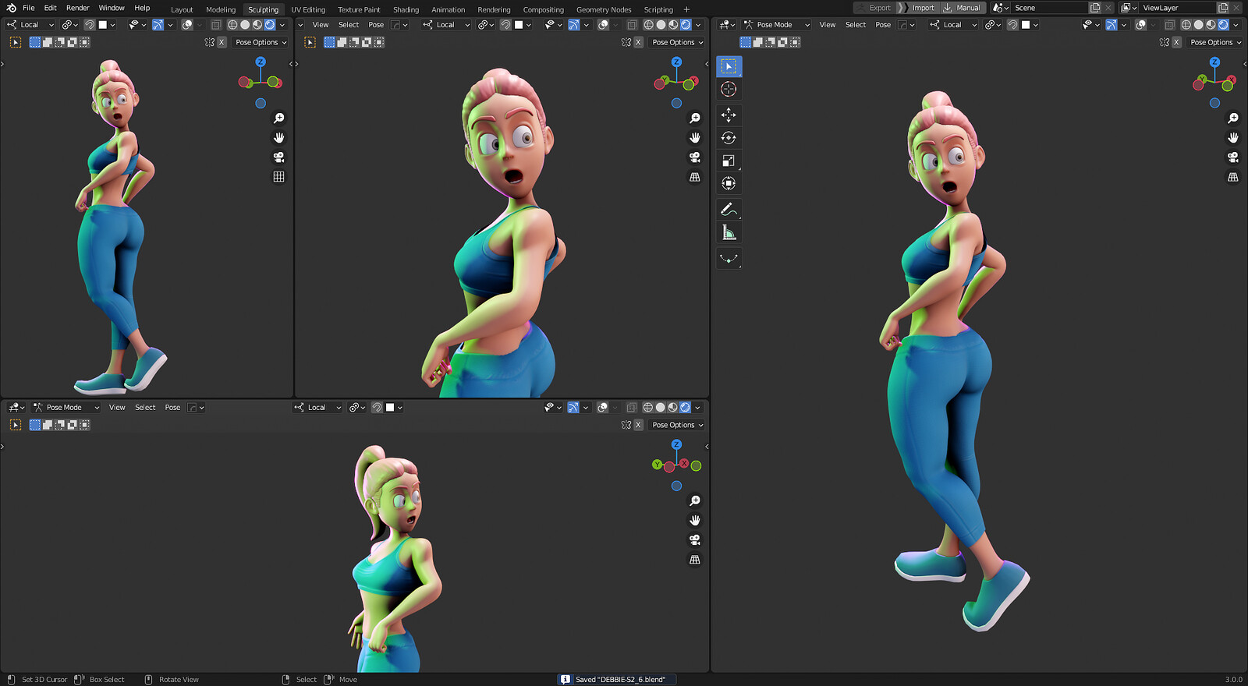Click the new view layer icon beside ViewLayer

pyautogui.click(x=1223, y=8)
